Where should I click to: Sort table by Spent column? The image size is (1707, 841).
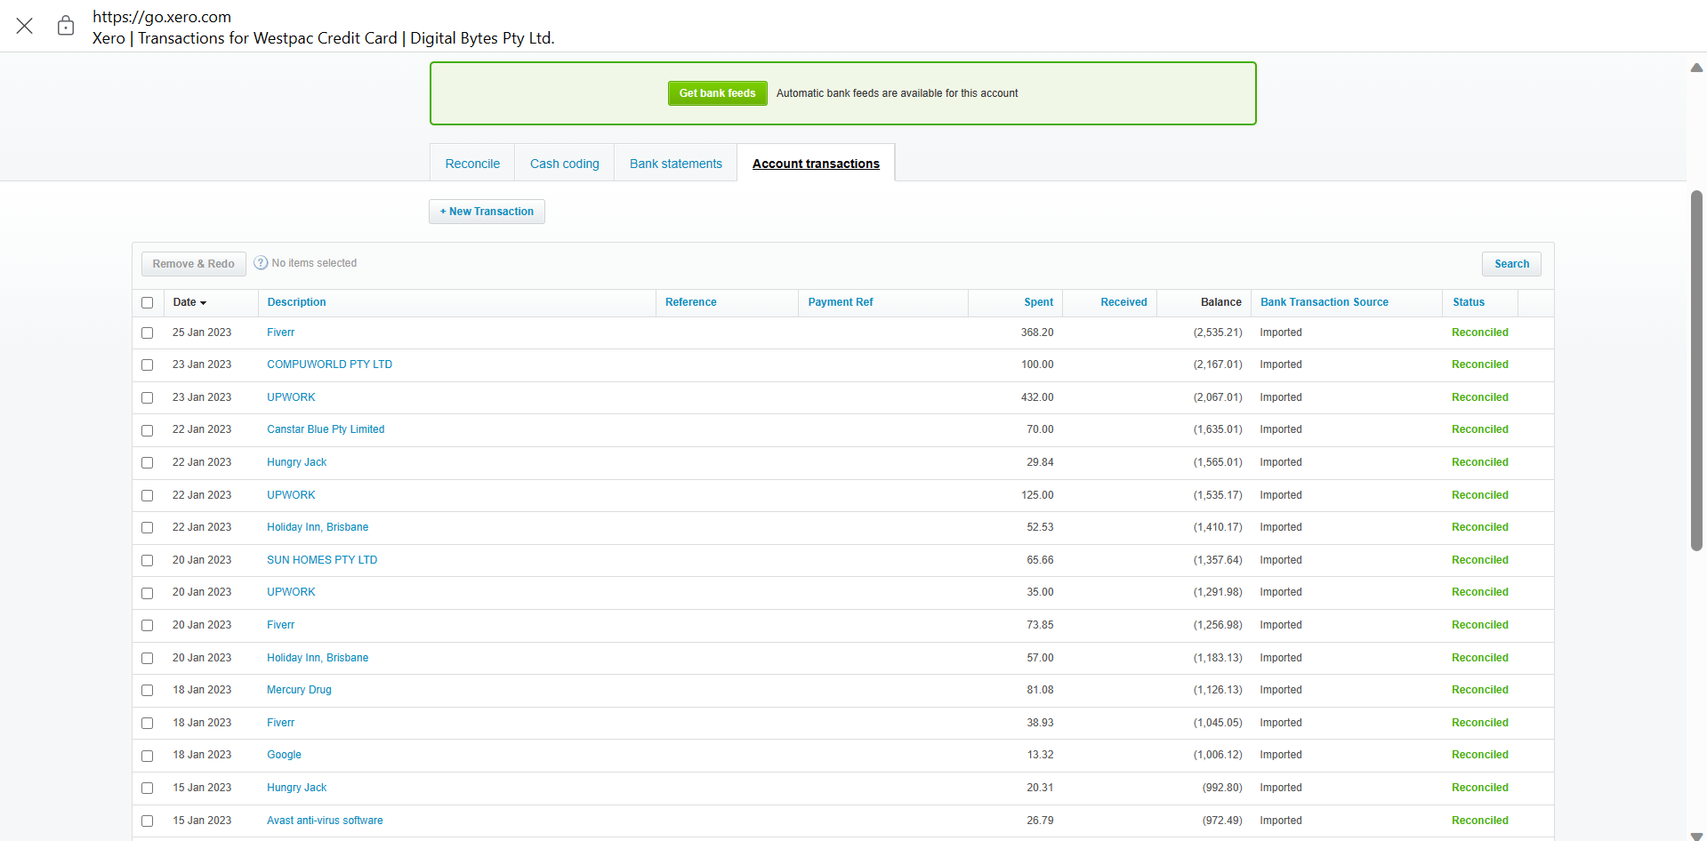1038,302
